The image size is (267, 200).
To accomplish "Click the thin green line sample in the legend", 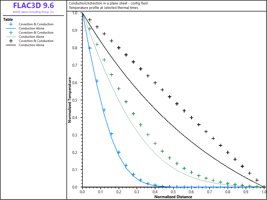I will point(11,37).
